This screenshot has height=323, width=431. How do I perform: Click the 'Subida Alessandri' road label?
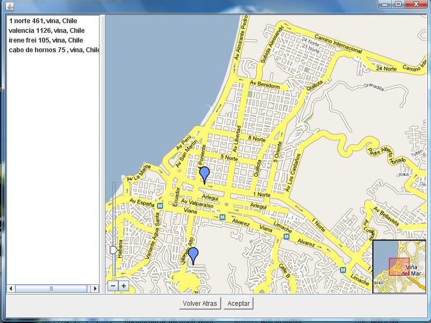[x=272, y=45]
